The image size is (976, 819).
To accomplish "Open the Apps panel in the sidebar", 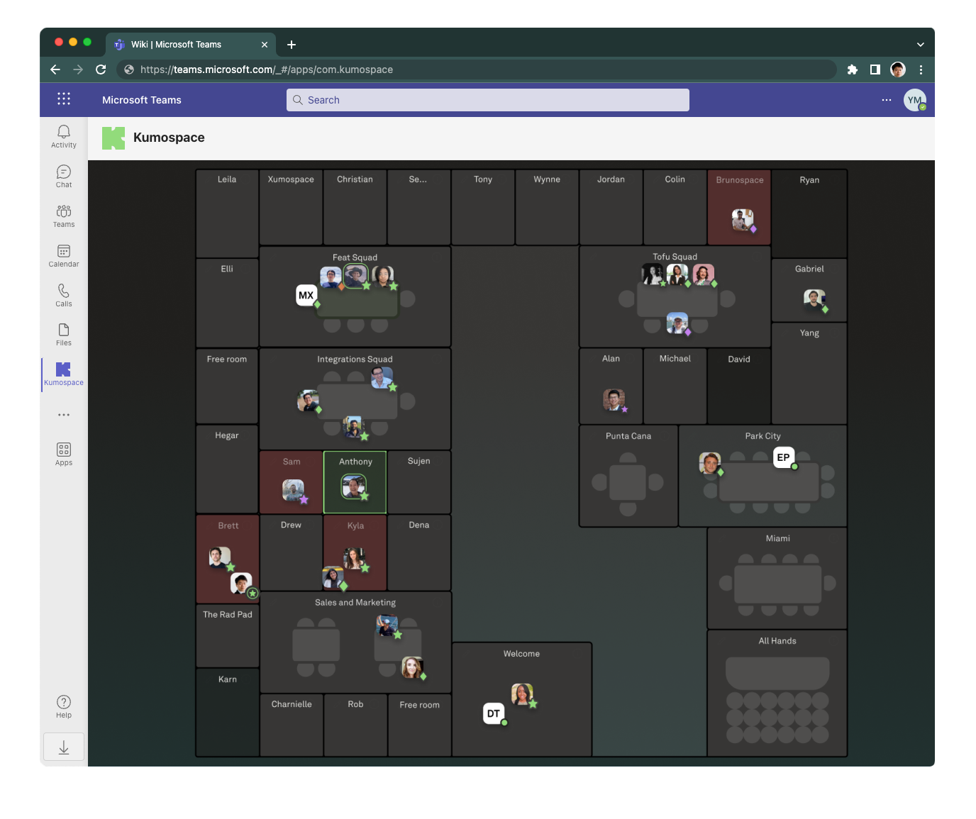I will point(63,454).
